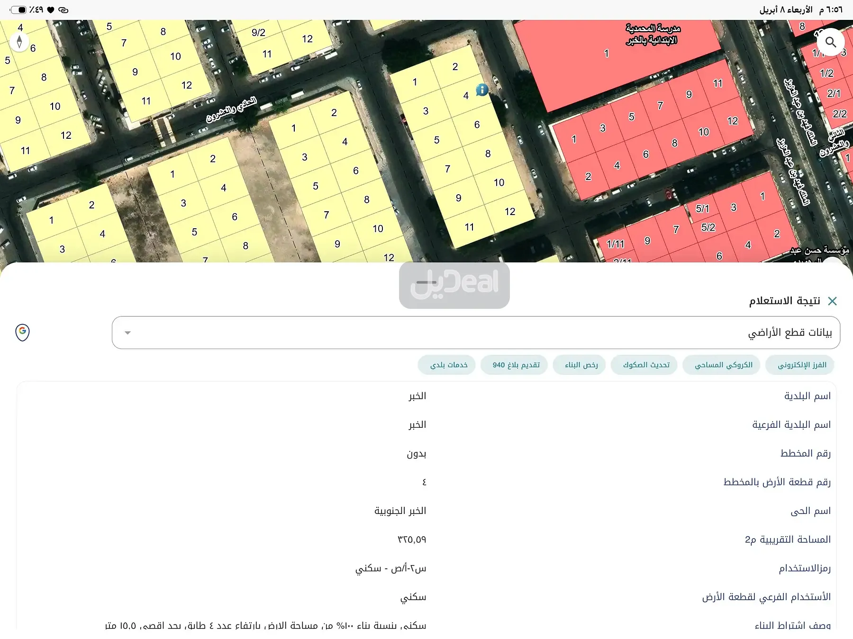Click the compass icon on the map
This screenshot has height=639, width=853.
19,42
